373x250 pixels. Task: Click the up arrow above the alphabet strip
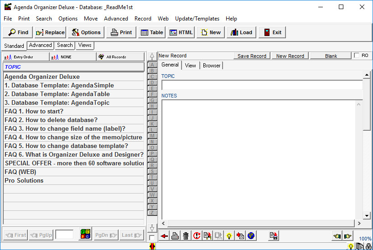(152, 56)
